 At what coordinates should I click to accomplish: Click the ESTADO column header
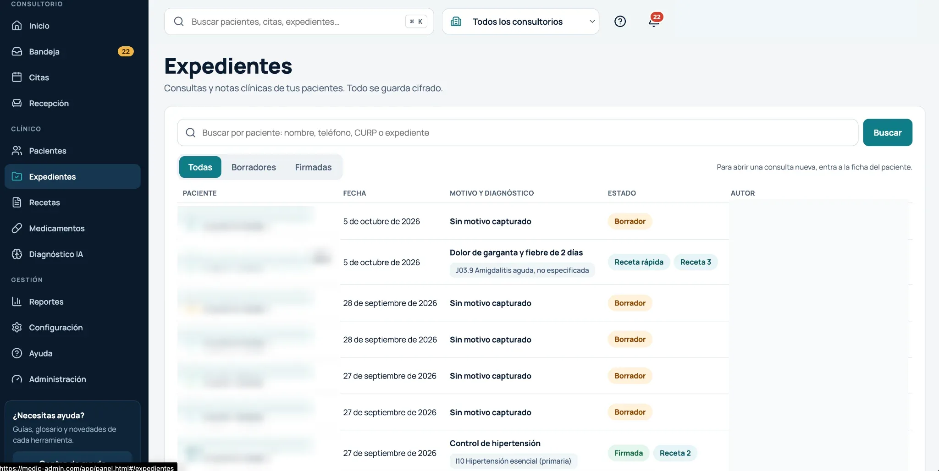pyautogui.click(x=622, y=193)
